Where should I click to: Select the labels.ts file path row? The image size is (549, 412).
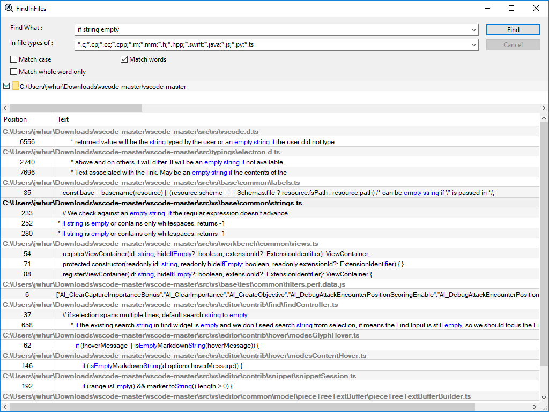tap(270, 183)
